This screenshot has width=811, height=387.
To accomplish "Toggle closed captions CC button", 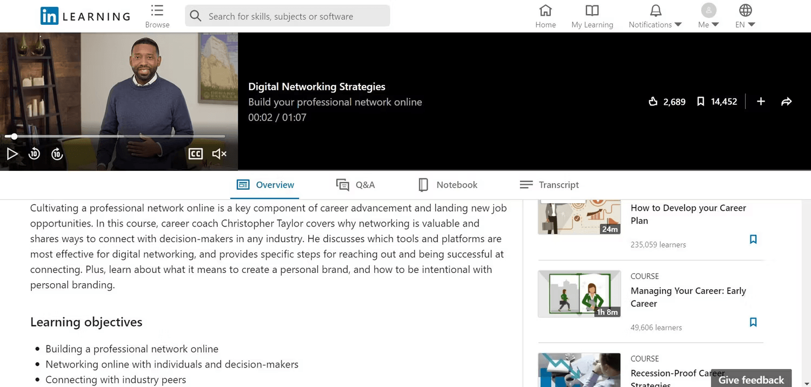I will point(195,154).
